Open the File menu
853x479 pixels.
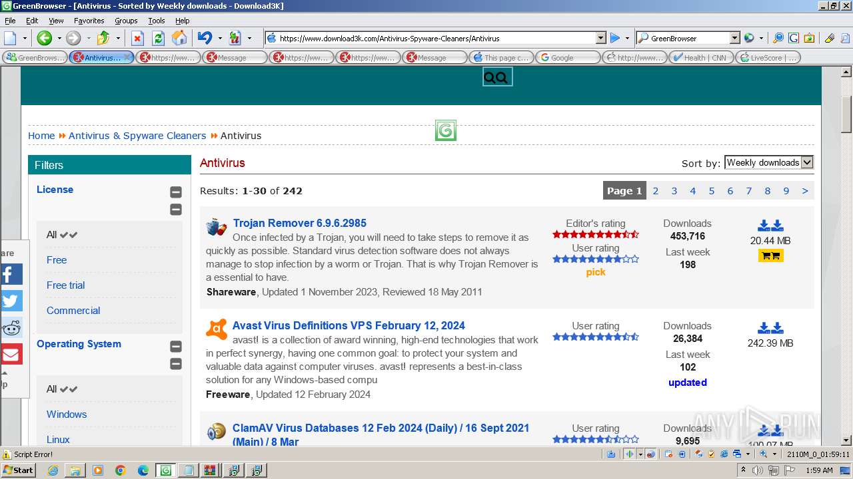click(x=10, y=21)
